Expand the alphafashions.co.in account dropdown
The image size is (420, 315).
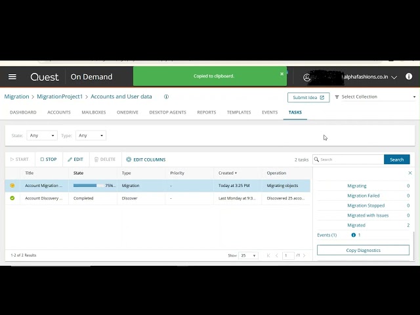394,77
